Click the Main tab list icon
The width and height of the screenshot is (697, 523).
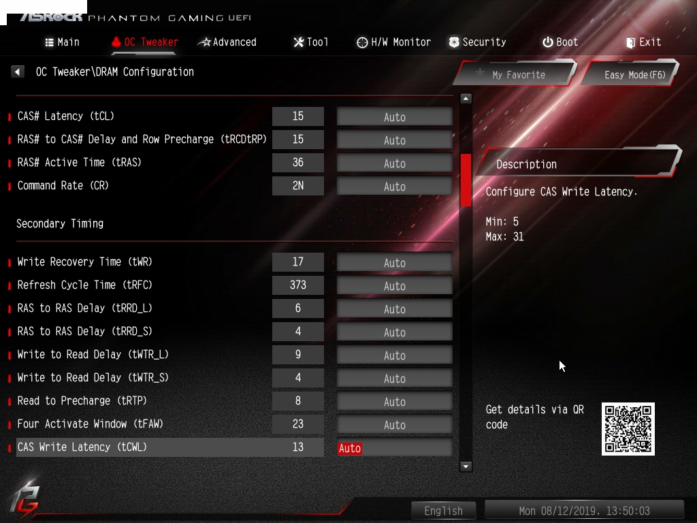(49, 42)
